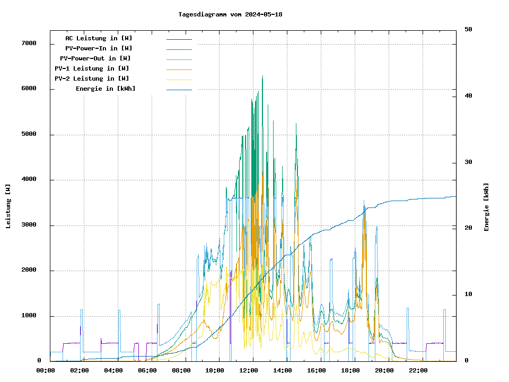This screenshot has width=509, height=382.
Task: Select the AC Leistung in [W] legend label
Action: click(99, 38)
